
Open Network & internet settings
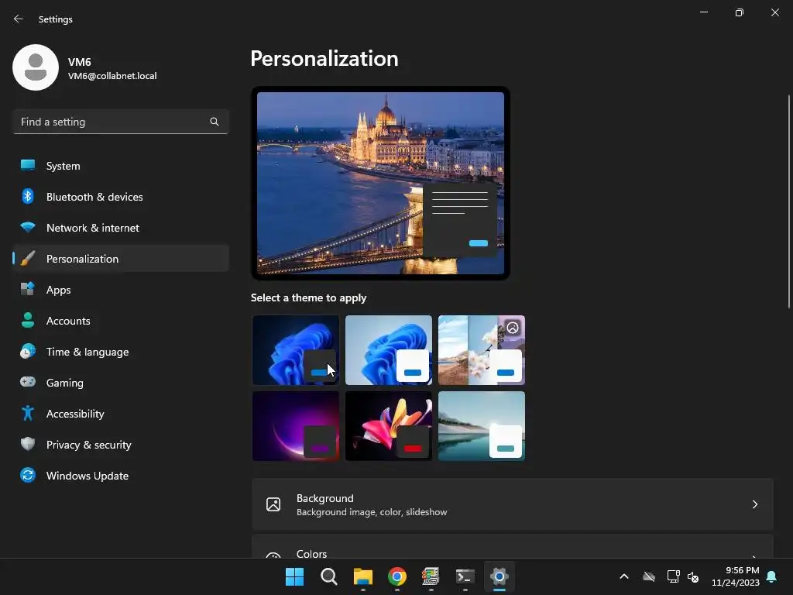coord(121,228)
